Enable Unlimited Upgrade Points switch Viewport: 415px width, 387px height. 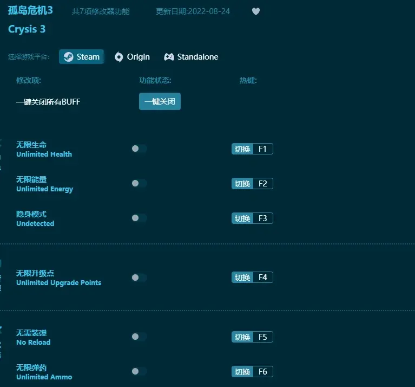point(139,278)
